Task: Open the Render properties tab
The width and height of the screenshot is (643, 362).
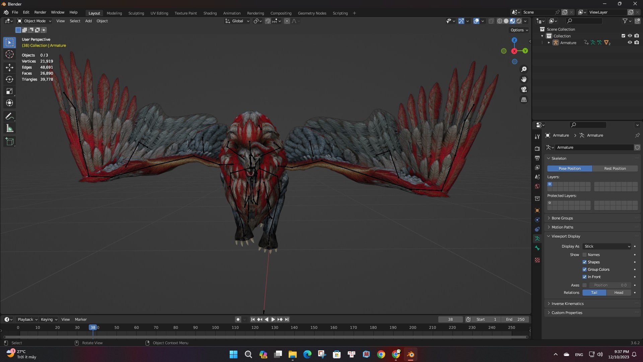Action: pyautogui.click(x=537, y=148)
